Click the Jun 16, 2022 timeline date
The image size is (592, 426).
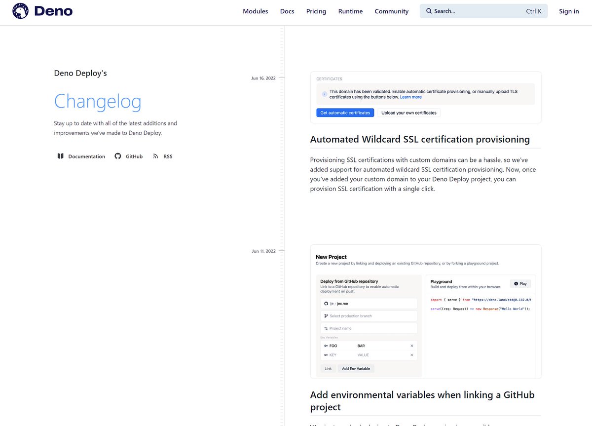[263, 78]
